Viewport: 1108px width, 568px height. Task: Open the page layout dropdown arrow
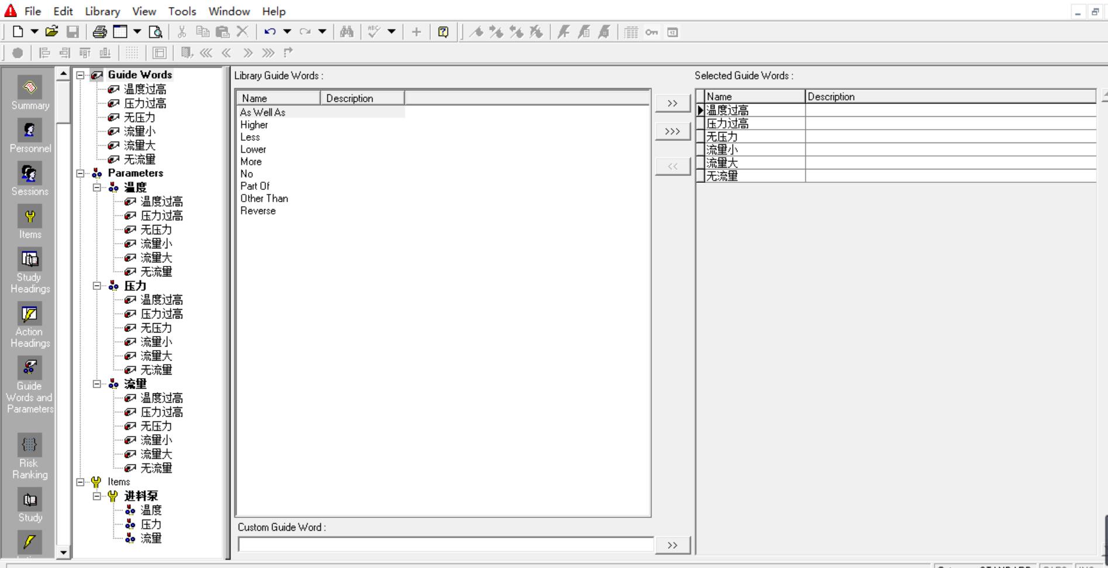(x=137, y=32)
